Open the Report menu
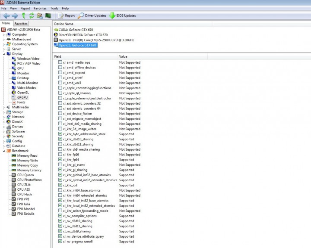This screenshot has height=248, width=311. tap(25, 8)
